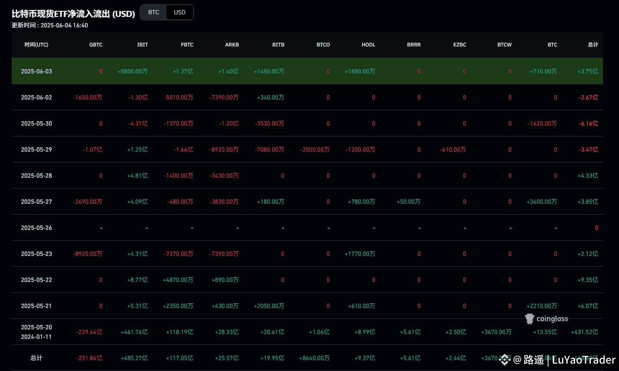The image size is (619, 371).
Task: Select the 2025-05-30 row date
Action: tap(37, 123)
